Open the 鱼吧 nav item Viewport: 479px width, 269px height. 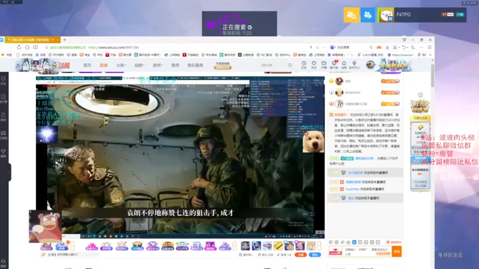[175, 65]
